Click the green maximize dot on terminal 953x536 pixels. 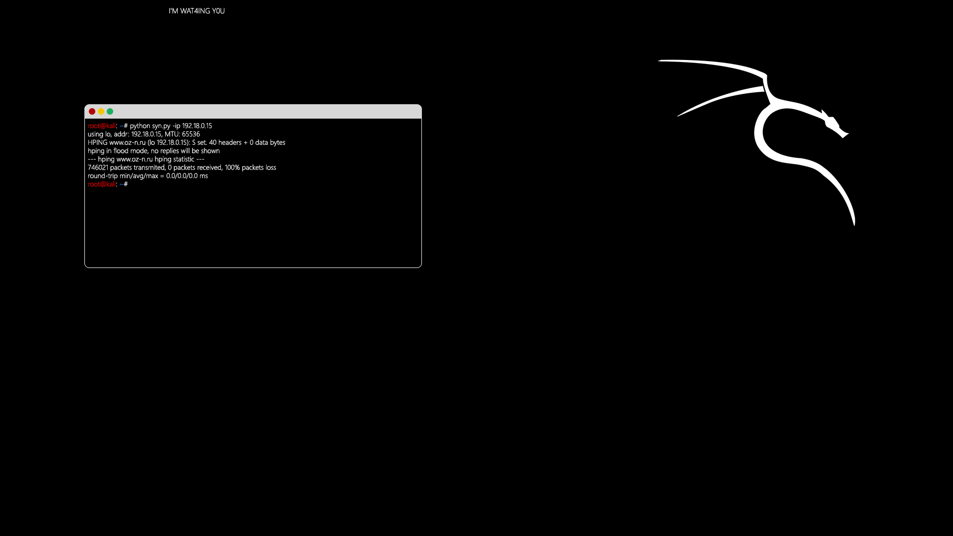click(x=110, y=112)
